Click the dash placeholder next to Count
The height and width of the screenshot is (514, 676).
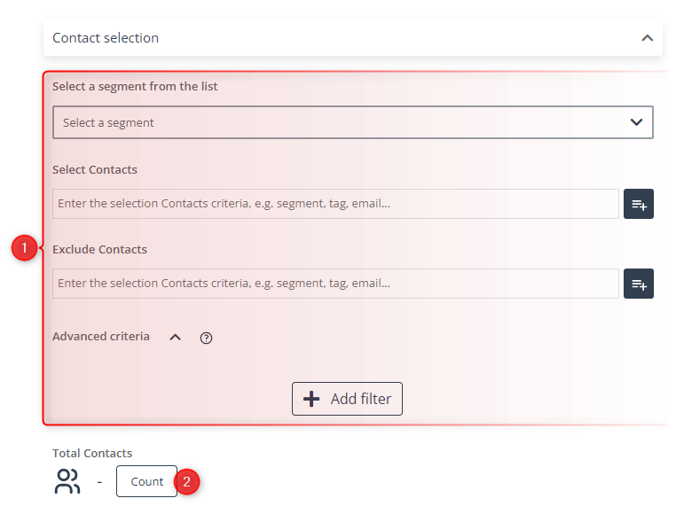click(x=99, y=482)
